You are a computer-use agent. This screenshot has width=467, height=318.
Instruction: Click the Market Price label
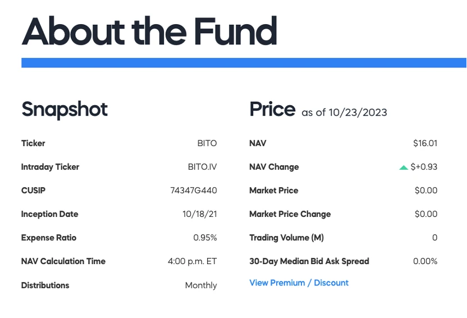273,190
